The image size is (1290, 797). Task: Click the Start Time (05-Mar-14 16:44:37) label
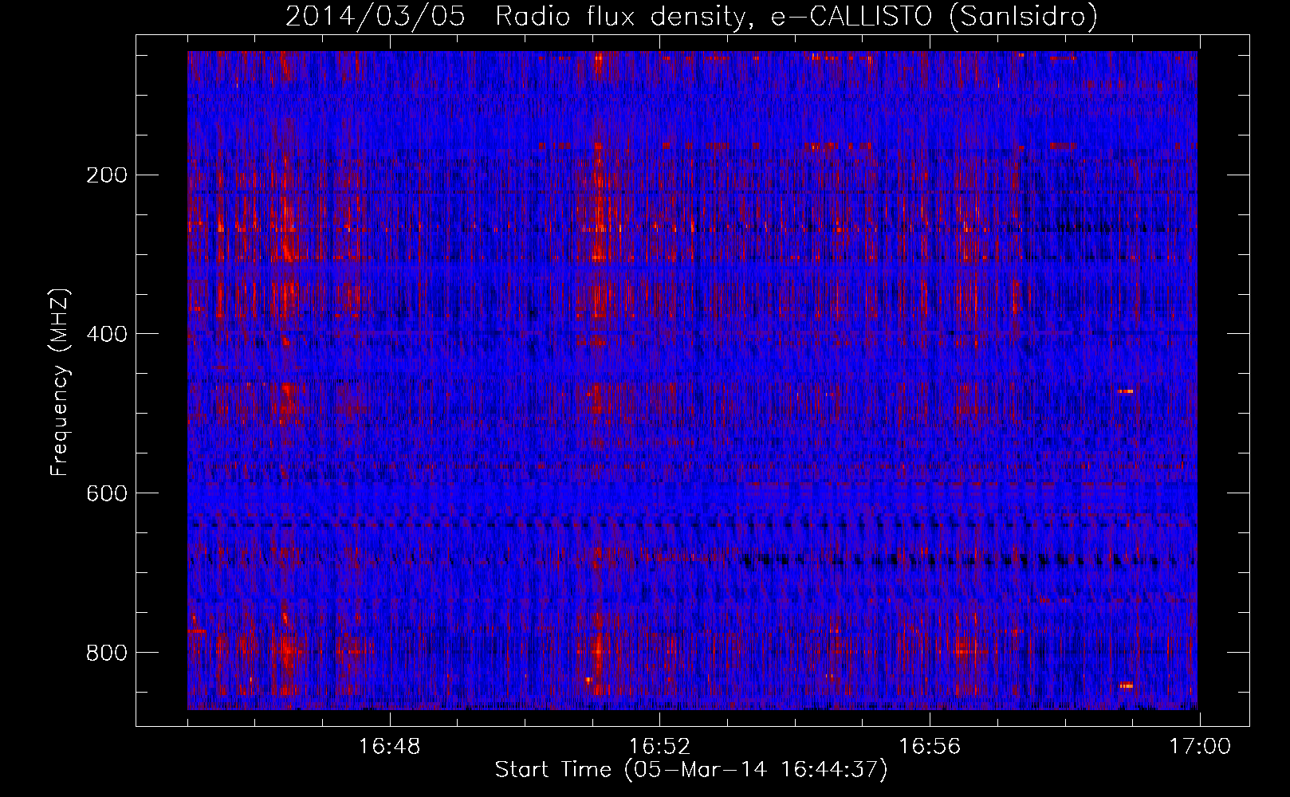pos(691,770)
